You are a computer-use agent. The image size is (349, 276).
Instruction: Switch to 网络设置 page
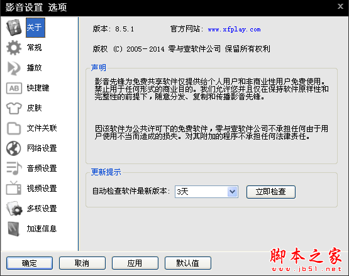[42, 148]
